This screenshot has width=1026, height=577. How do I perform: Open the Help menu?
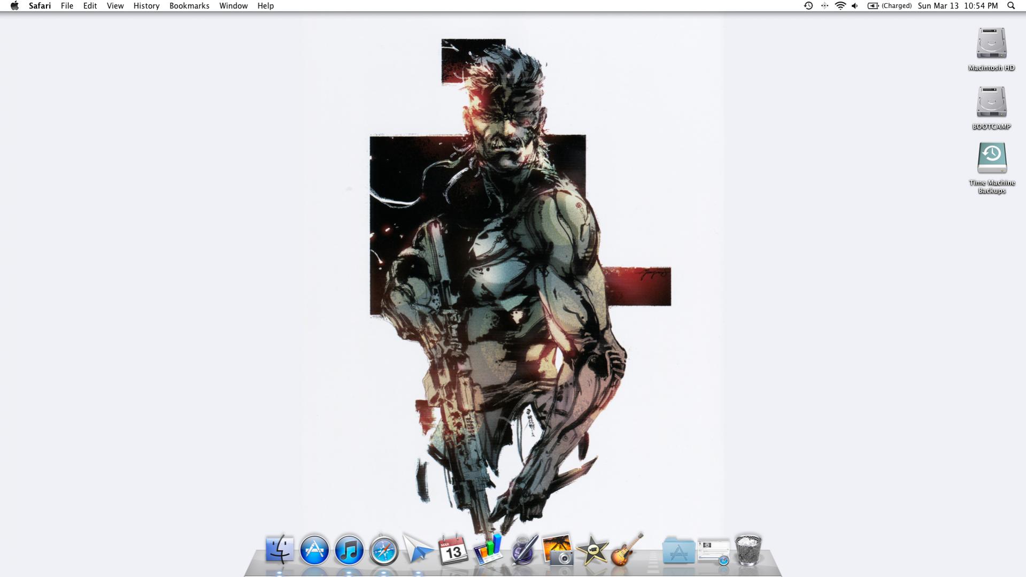pos(265,6)
